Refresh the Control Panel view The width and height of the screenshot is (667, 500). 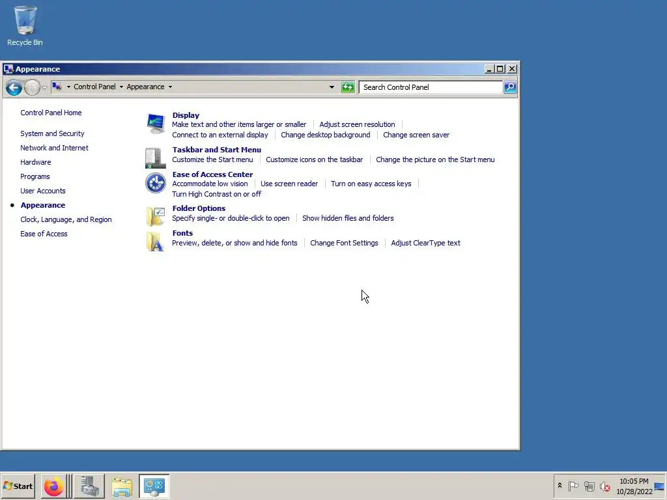click(x=348, y=87)
